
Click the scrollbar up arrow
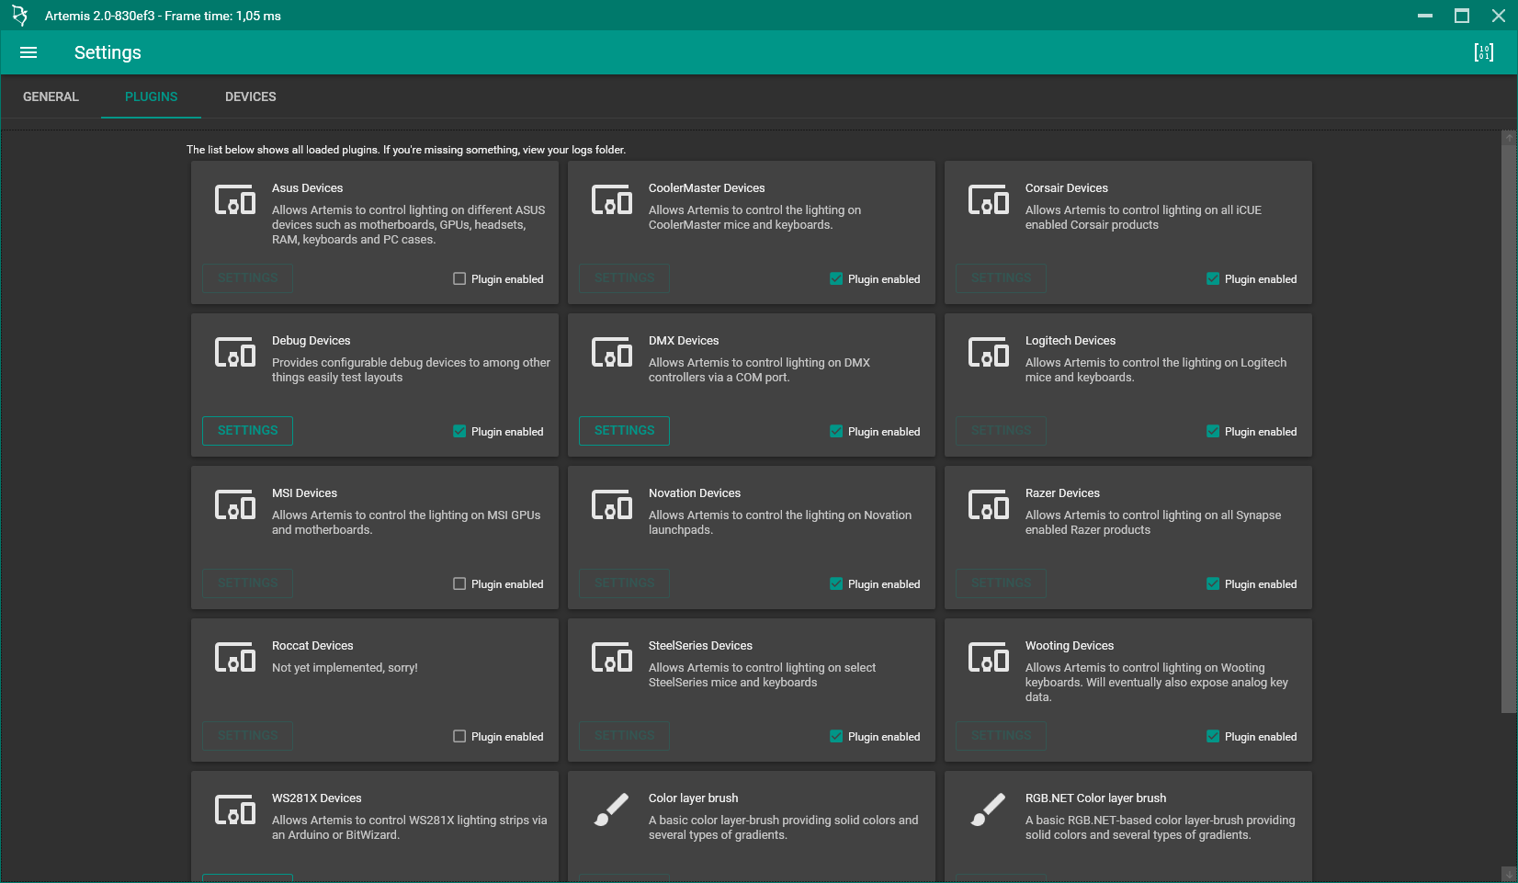(x=1508, y=137)
